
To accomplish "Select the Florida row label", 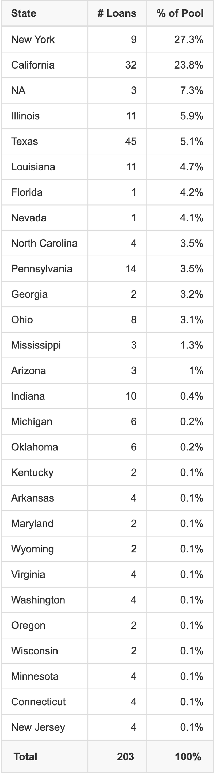I will coord(27,192).
